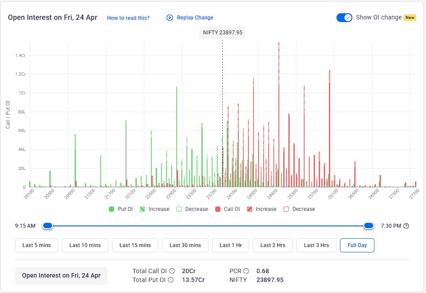426x293 pixels.
Task: Click the NIFTY 23897.95 chart marker label
Action: [x=223, y=32]
